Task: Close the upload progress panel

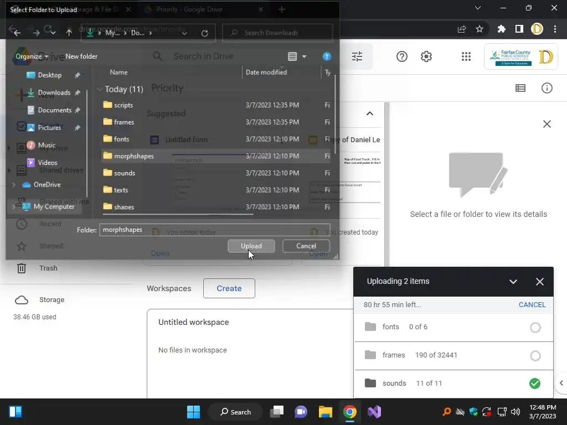Action: pyautogui.click(x=539, y=282)
